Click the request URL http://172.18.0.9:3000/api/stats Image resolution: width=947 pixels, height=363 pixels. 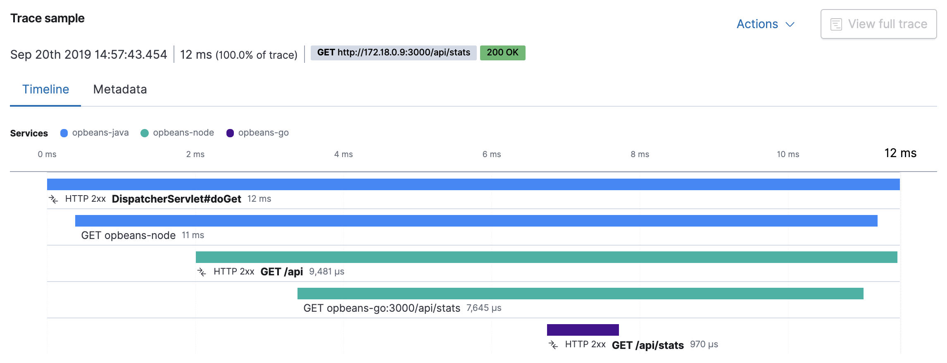point(404,53)
